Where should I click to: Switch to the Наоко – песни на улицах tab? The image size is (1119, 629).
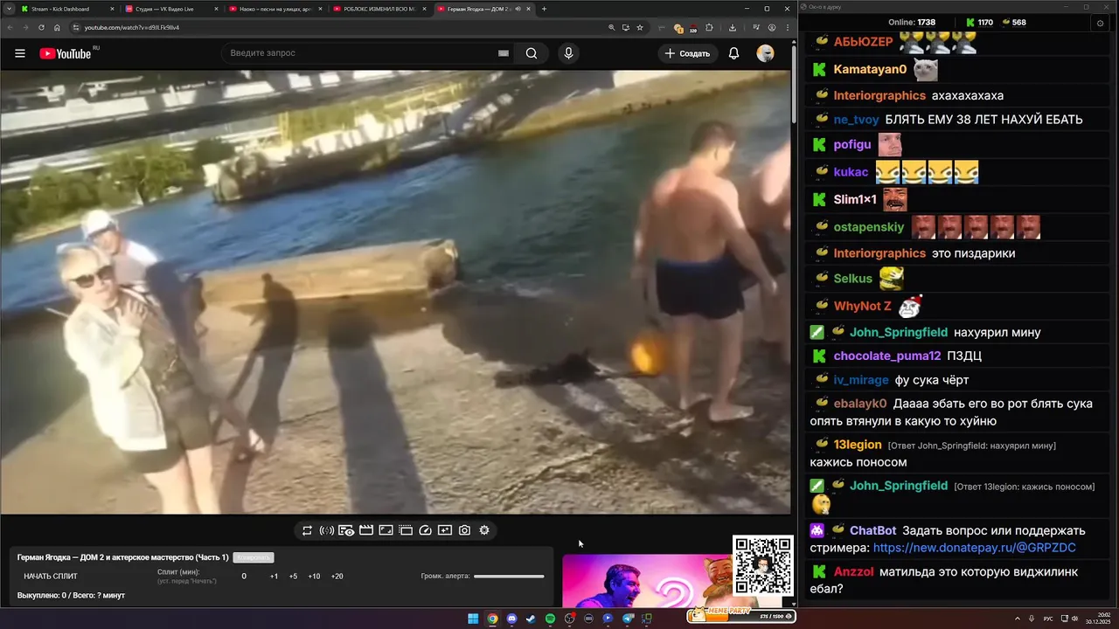(x=275, y=9)
